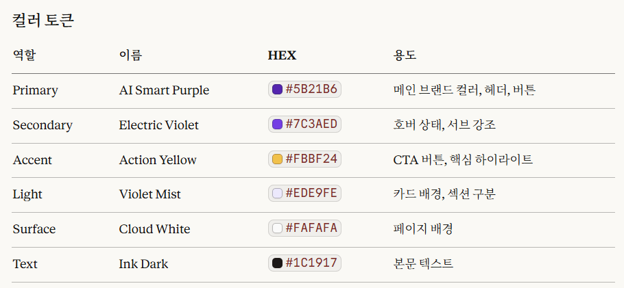Screen dimensions: 624x288
Task: Click the 컬러 토큰 section heading
Action: (43, 21)
